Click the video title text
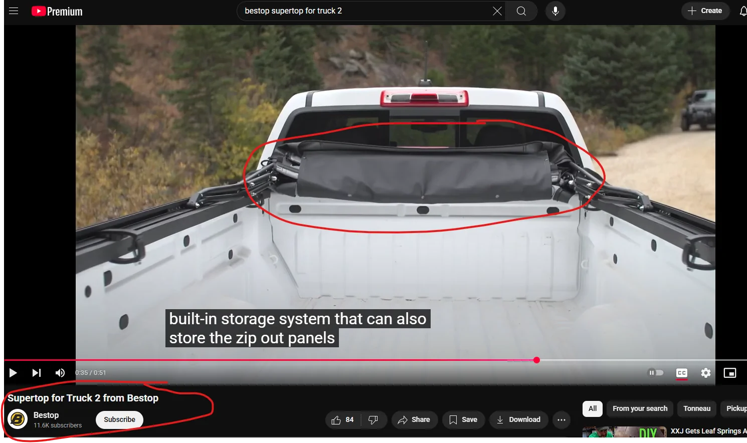The height and width of the screenshot is (443, 747). (83, 398)
